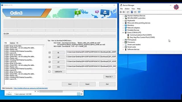Expand the Keyboards node
This screenshot has width=182, height=102.
(123, 21)
